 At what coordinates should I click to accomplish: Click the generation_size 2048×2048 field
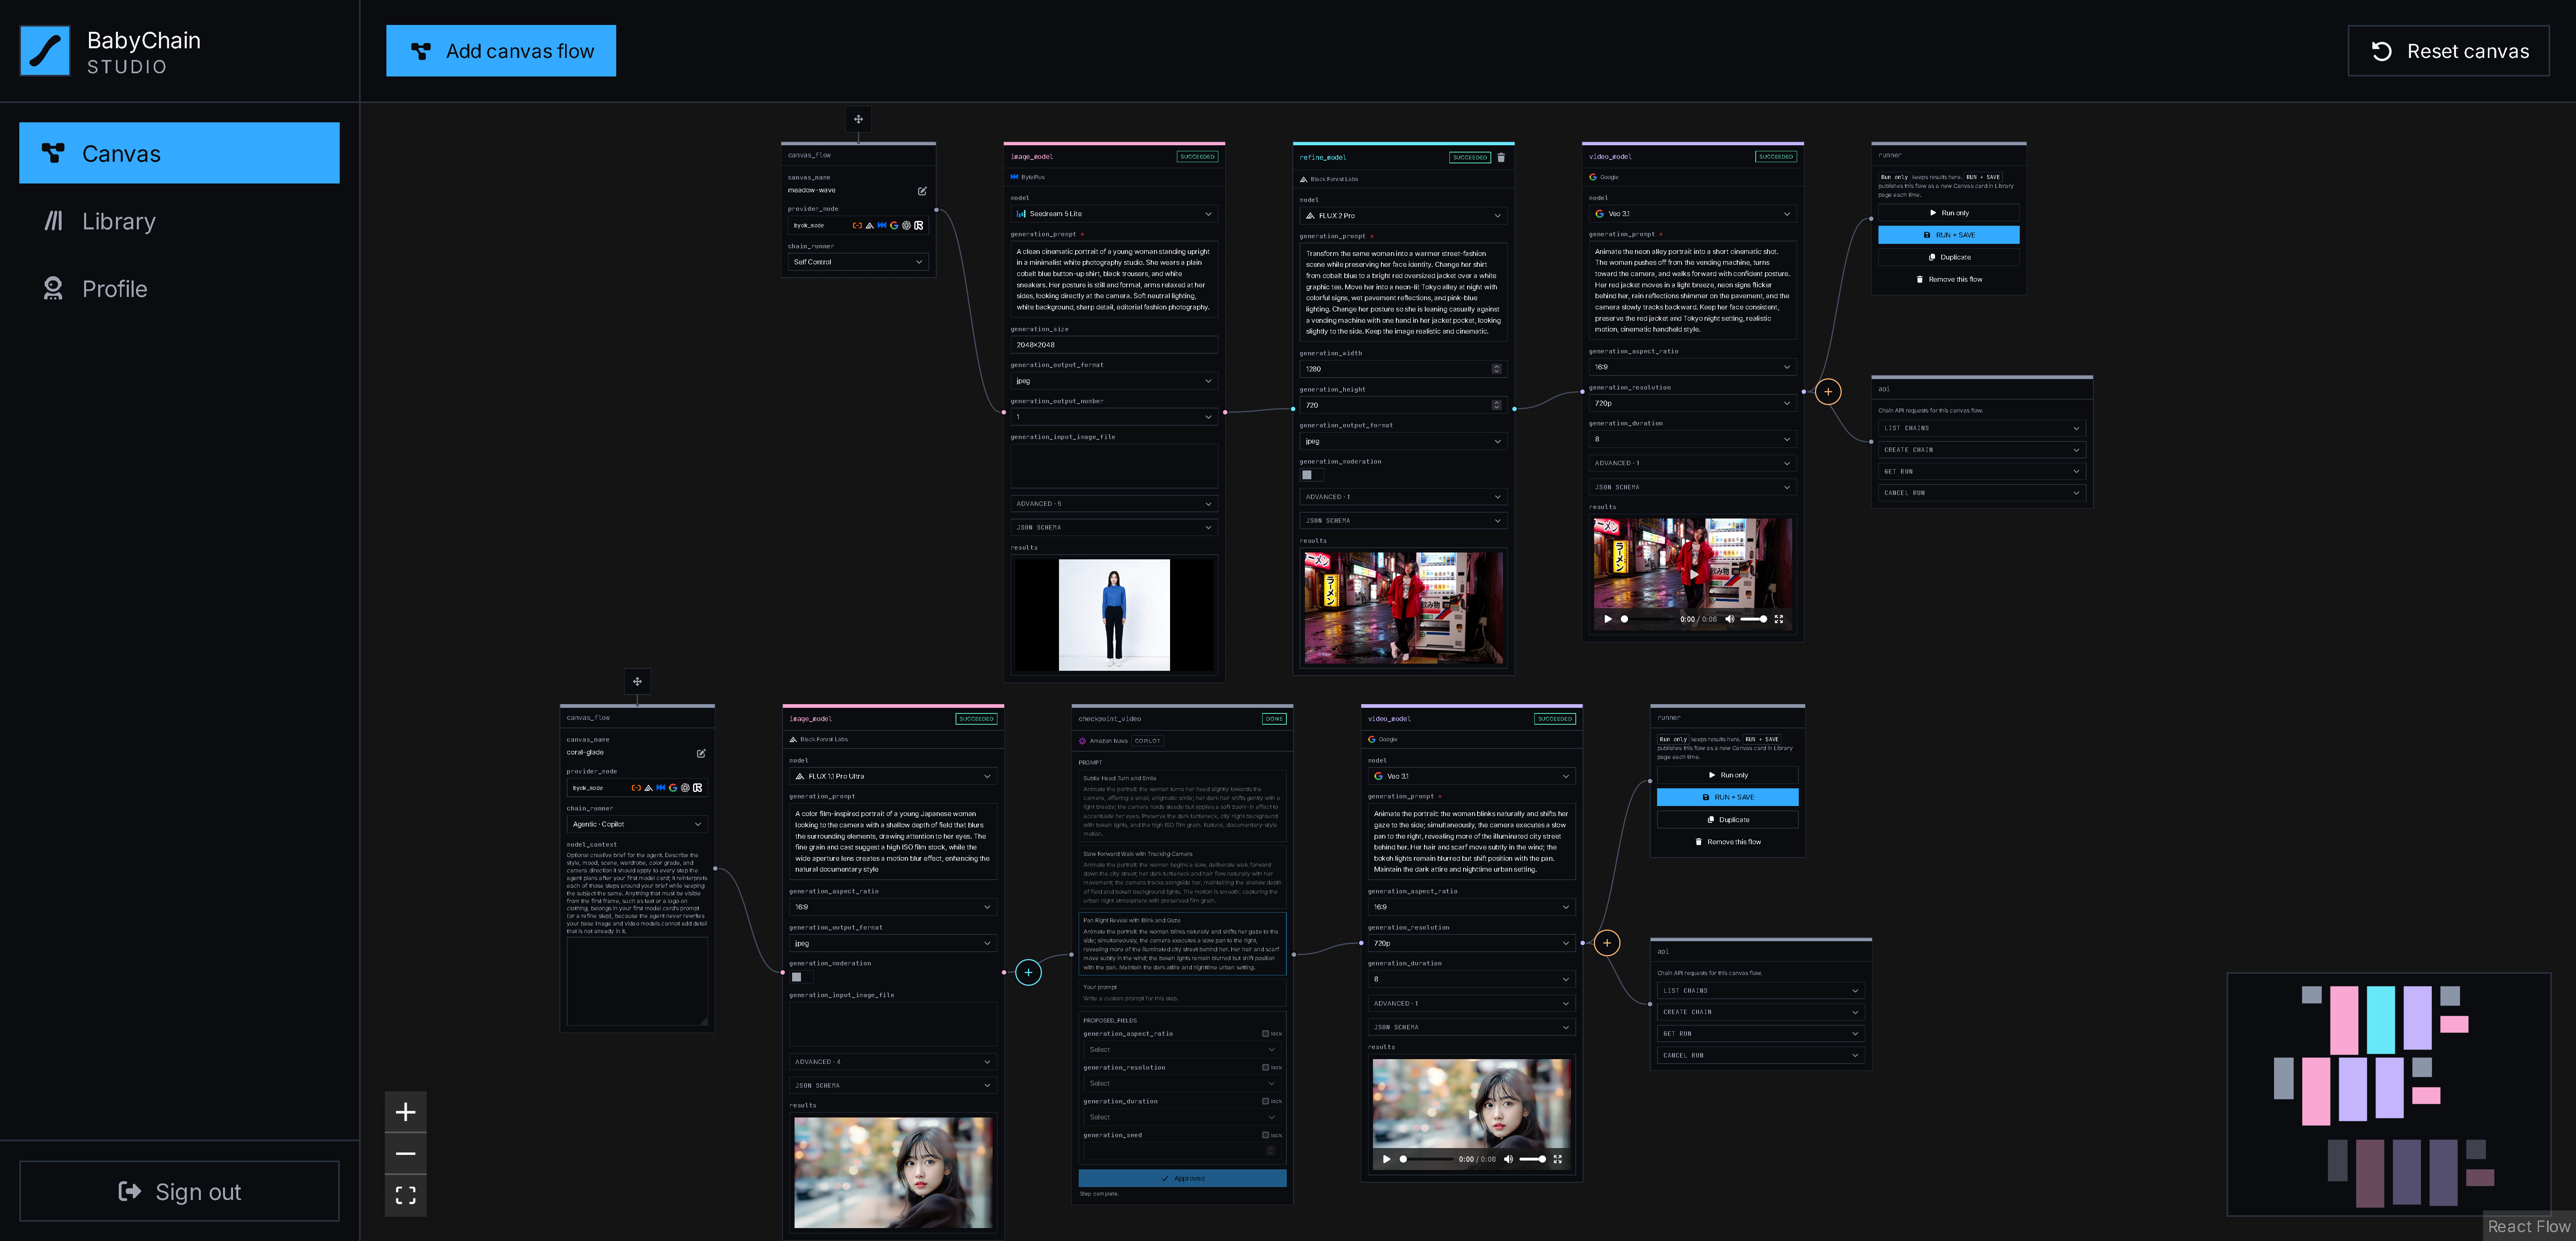coord(1114,345)
